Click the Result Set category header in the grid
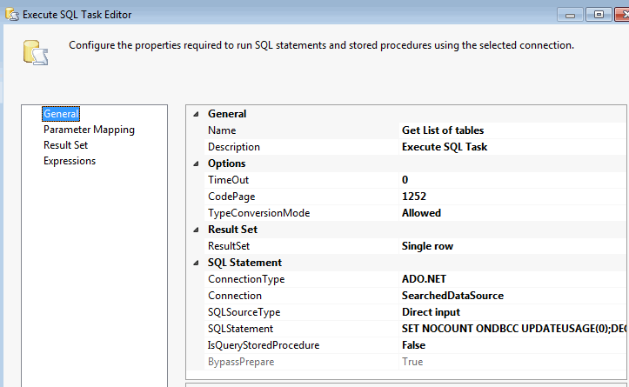This screenshot has width=629, height=387. 232,230
